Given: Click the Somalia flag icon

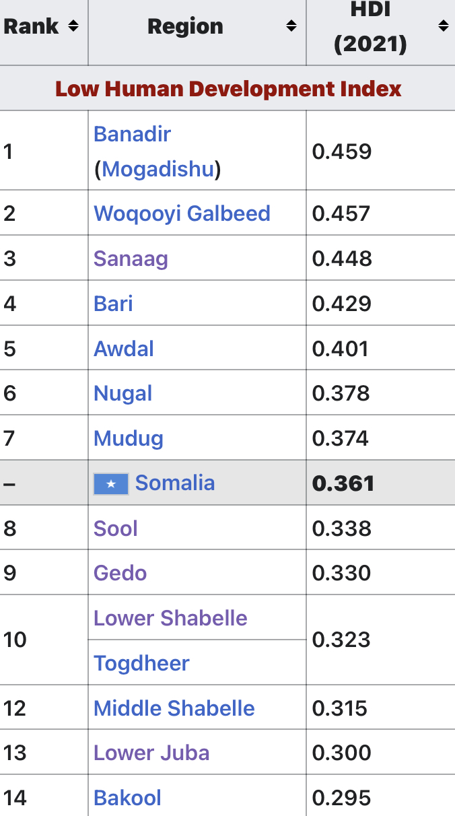Looking at the screenshot, I should (x=111, y=483).
